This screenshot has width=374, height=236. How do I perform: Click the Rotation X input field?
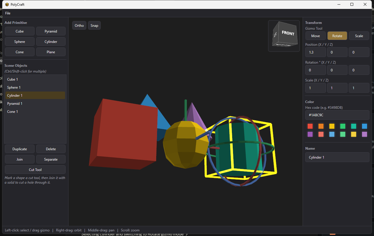point(315,70)
